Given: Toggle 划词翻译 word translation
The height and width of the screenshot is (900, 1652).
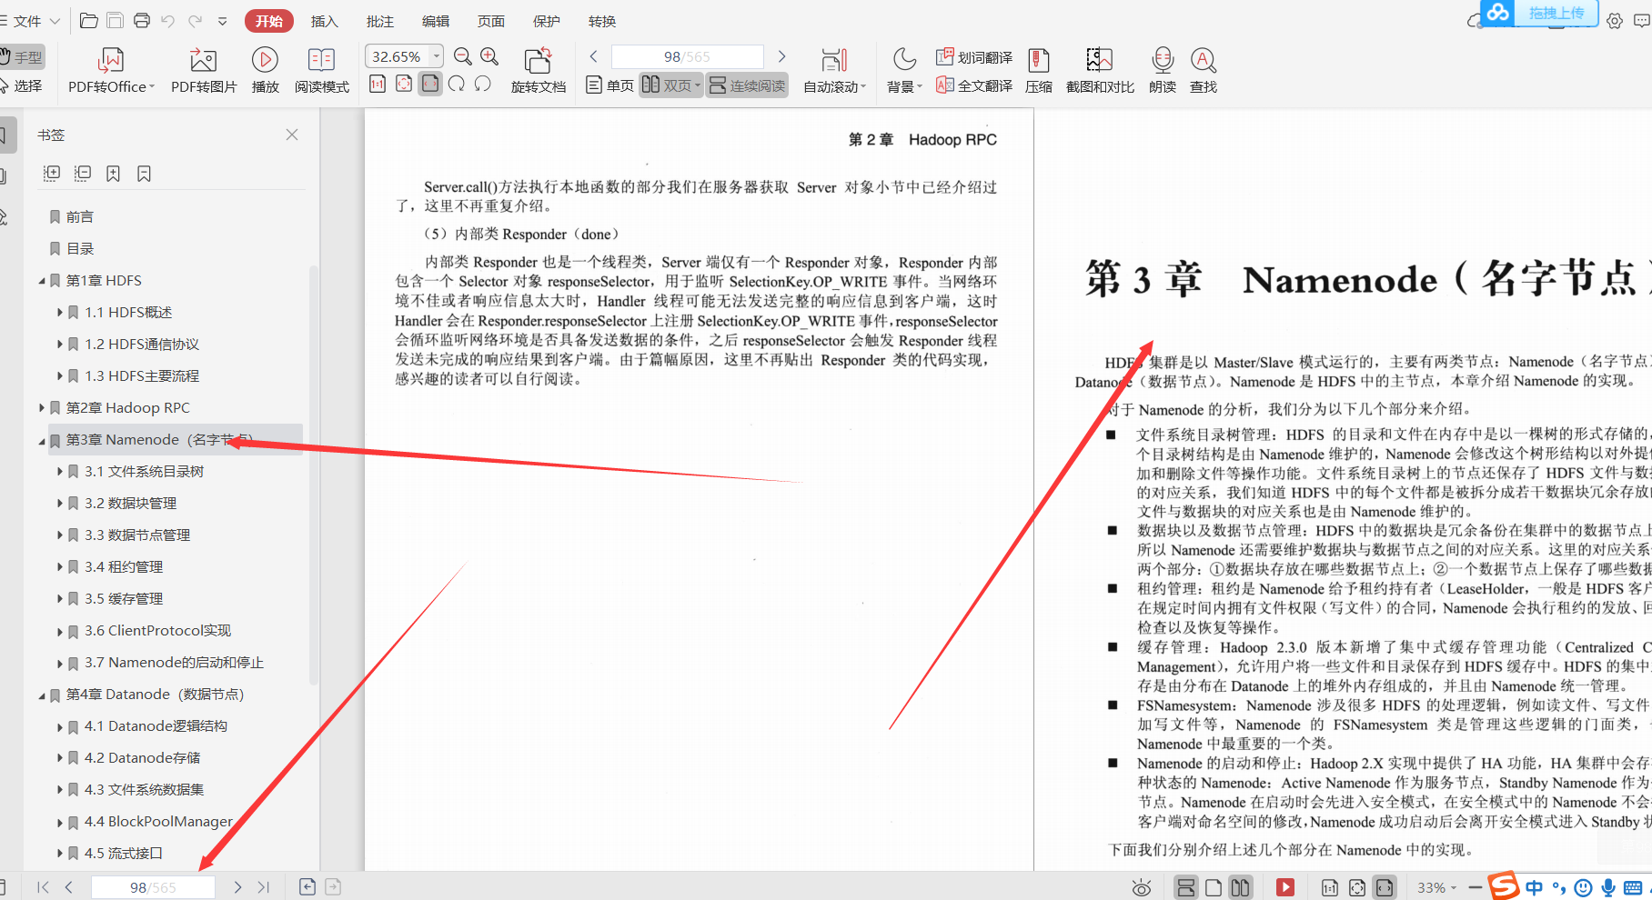Looking at the screenshot, I should [x=974, y=57].
